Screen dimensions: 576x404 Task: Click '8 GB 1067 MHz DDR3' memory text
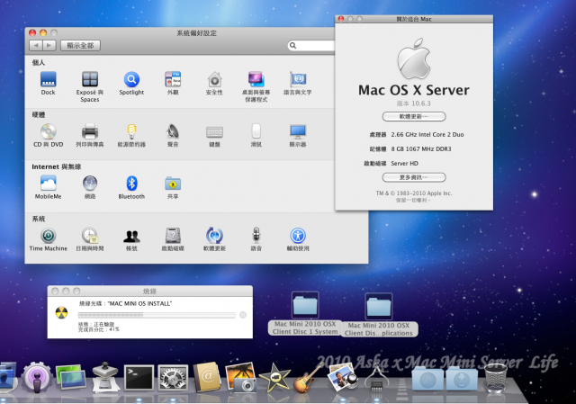tap(421, 148)
